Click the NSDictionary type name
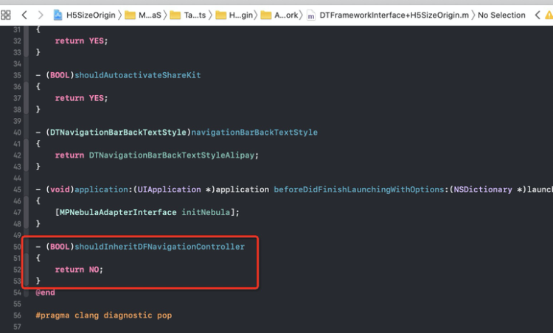The height and width of the screenshot is (333, 553). 483,189
